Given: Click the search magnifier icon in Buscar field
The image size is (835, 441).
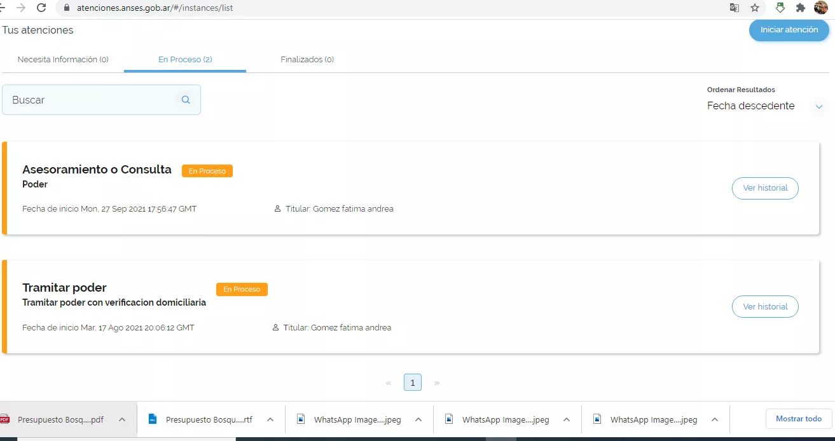Looking at the screenshot, I should [186, 100].
